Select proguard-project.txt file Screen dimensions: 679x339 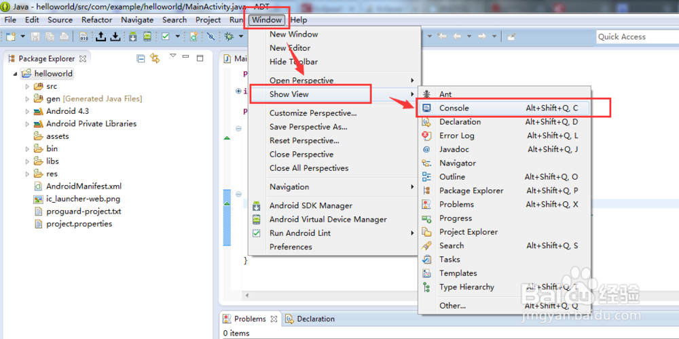78,212
